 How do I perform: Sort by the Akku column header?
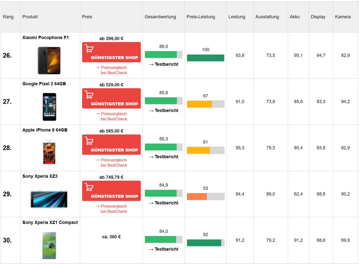295,17
